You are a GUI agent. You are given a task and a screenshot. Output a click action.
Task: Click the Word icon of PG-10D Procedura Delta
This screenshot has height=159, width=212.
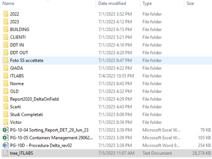point(5,146)
